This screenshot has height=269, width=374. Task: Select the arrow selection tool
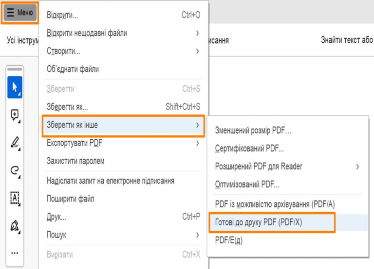tap(15, 87)
